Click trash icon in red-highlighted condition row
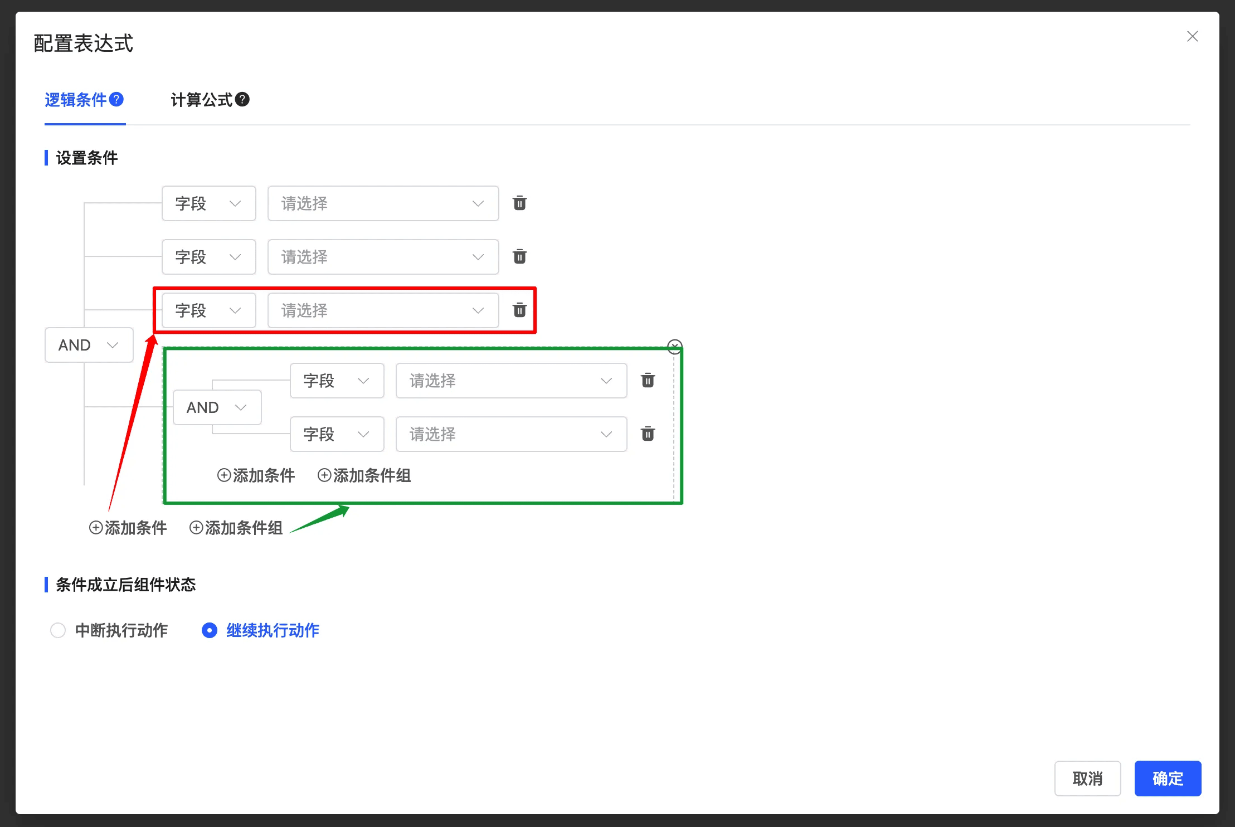 click(x=519, y=310)
